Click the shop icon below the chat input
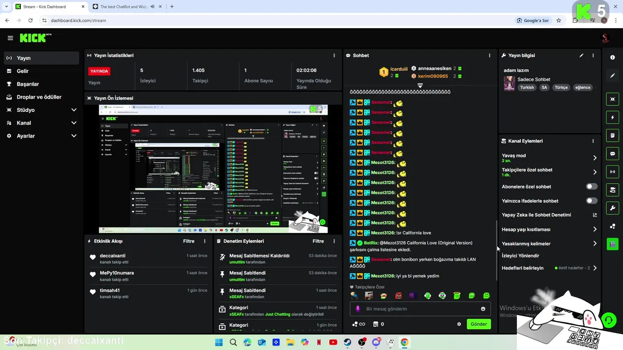Screen dimensions: 623x350 click(376, 324)
